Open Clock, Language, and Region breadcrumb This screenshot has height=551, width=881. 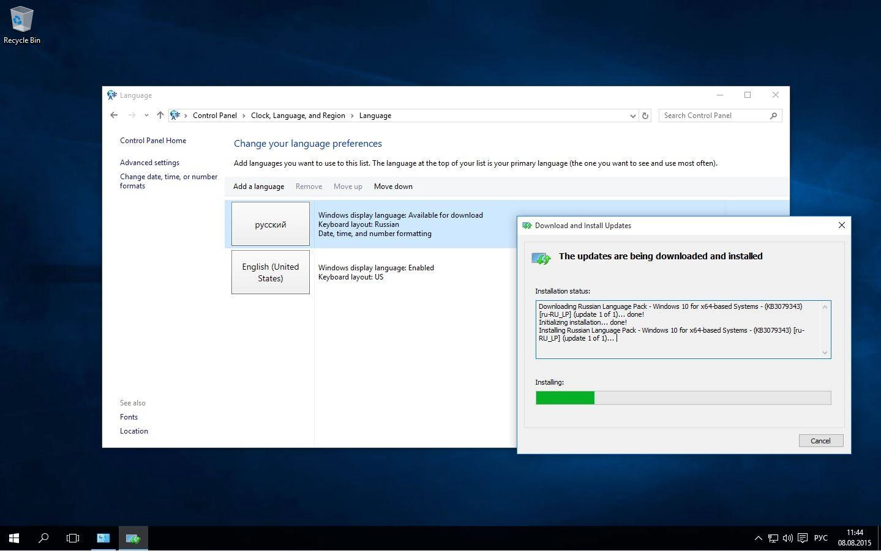[x=298, y=116]
